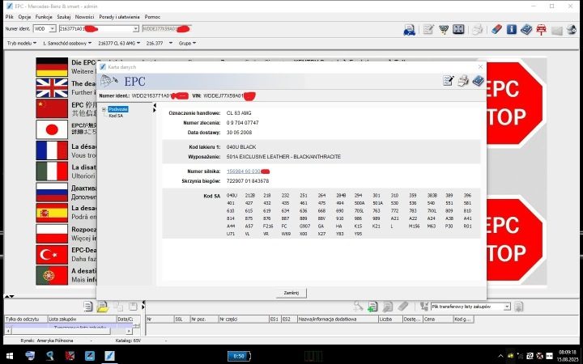583x364 pixels.
Task: Click the vehicle datacard icon in the main toolbar
Action: tap(409, 29)
